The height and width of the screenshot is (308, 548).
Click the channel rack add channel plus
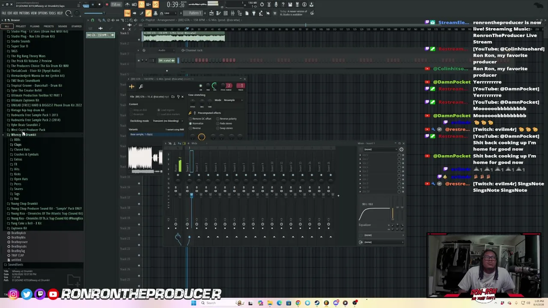[x=167, y=71]
